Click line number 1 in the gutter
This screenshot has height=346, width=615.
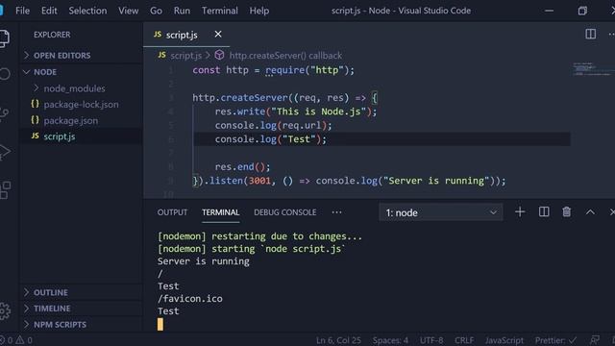tap(171, 70)
